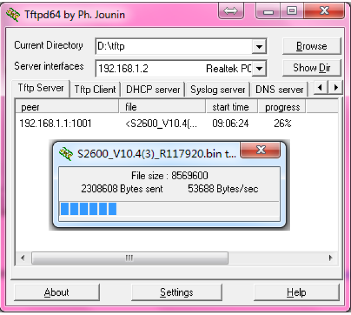Screen dimensions: 351x315
Task: Maximize the Tftpd64 window
Action: point(292,11)
